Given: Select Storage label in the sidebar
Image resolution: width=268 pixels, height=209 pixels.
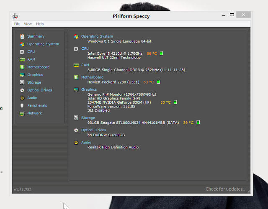Looking at the screenshot, I should tap(34, 82).
